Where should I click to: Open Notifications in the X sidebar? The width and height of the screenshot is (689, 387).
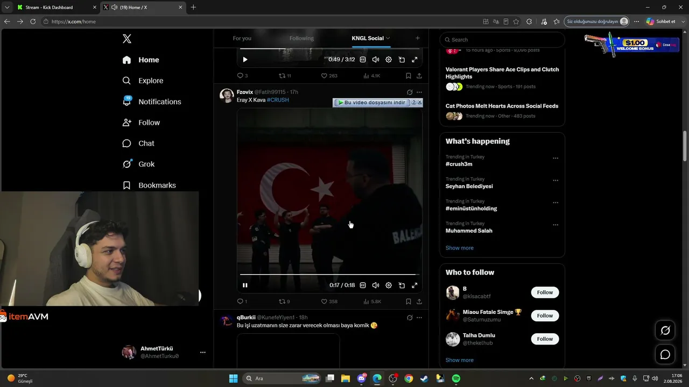[152, 102]
